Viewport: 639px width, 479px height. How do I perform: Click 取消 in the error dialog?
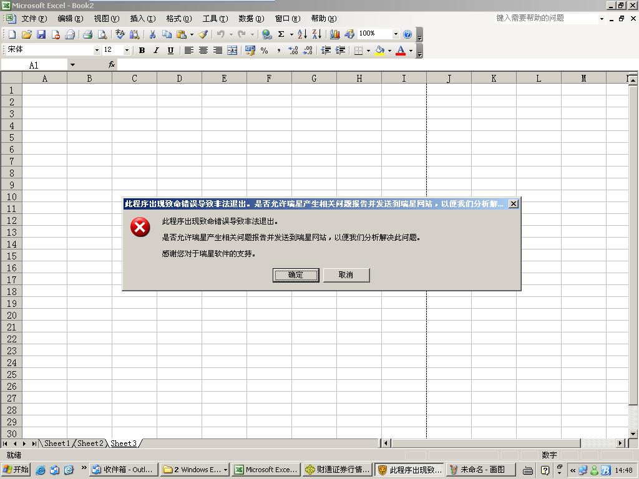346,275
